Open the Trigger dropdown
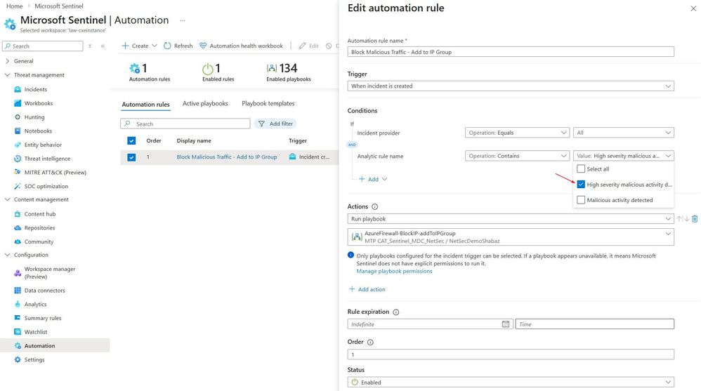701x391 pixels. pyautogui.click(x=511, y=86)
